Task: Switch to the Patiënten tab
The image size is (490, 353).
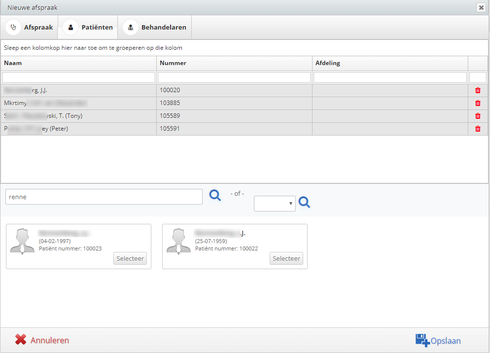Action: click(88, 27)
